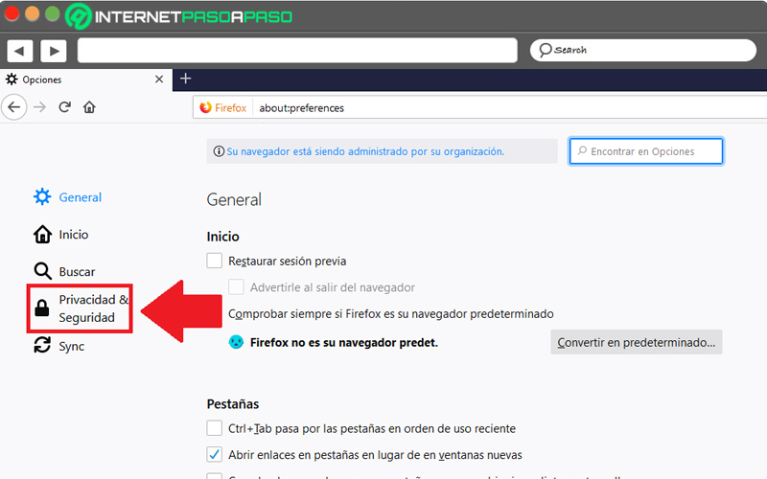Click the info icon in admin notice
Viewport: 767px width, 479px height.
[x=219, y=151]
